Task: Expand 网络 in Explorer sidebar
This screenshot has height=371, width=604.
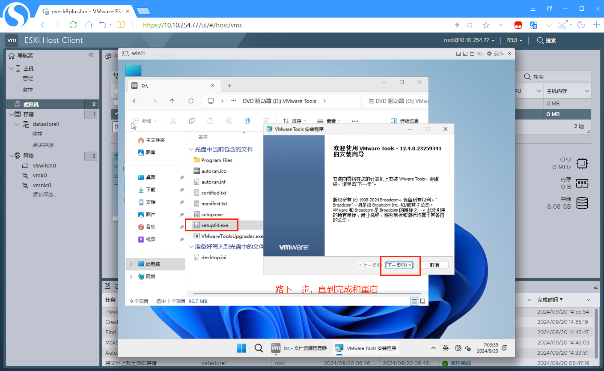Action: click(x=131, y=277)
